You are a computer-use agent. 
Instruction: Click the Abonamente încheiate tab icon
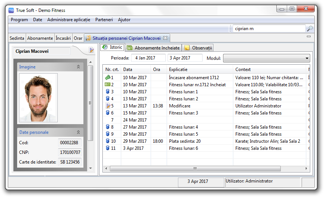coord(130,48)
